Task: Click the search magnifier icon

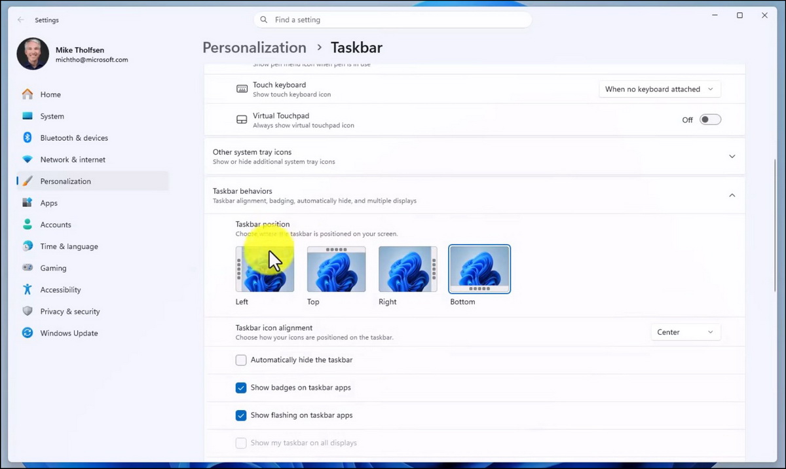Action: (x=264, y=20)
